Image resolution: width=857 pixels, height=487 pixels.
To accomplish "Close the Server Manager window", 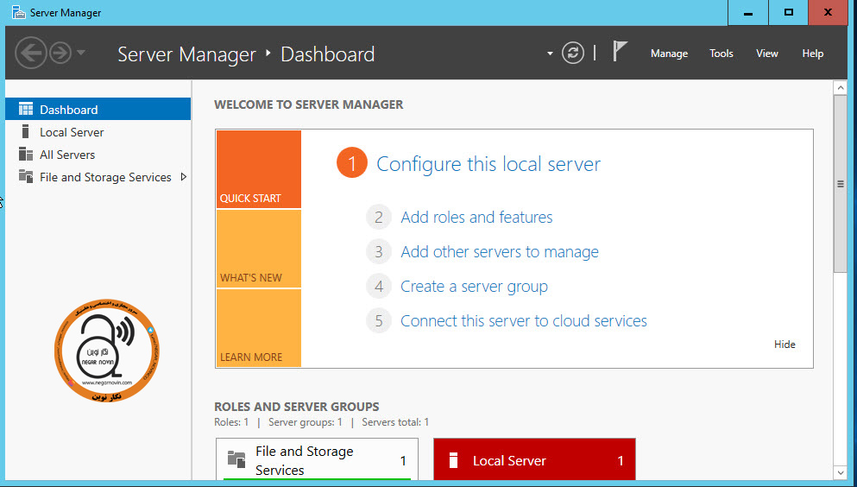I will [x=828, y=13].
